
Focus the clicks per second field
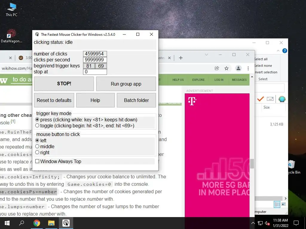(x=95, y=60)
